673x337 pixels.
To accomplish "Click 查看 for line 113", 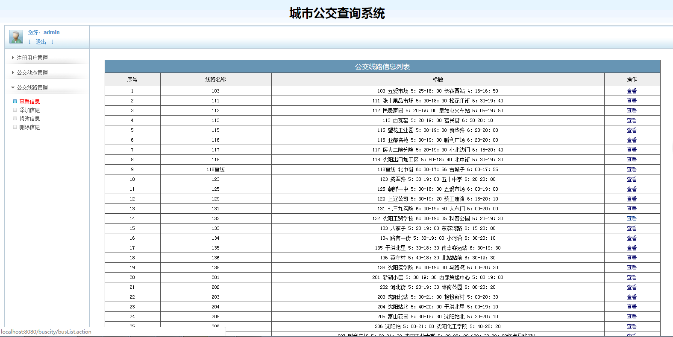I will pos(632,120).
